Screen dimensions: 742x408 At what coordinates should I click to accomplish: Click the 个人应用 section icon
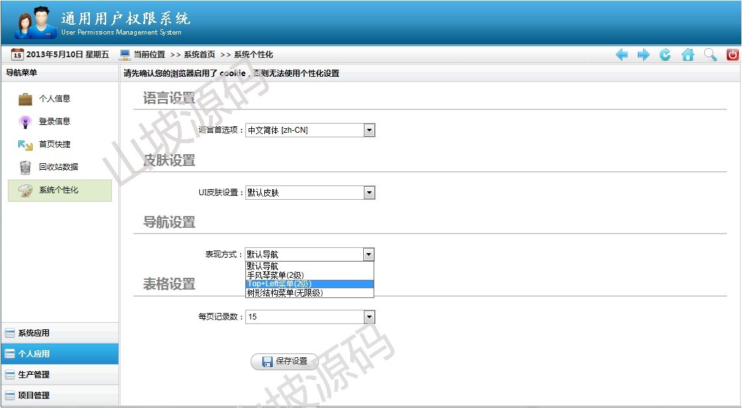(10, 354)
